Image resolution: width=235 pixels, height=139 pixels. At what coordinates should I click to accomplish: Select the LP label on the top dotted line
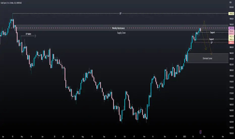click(x=120, y=13)
